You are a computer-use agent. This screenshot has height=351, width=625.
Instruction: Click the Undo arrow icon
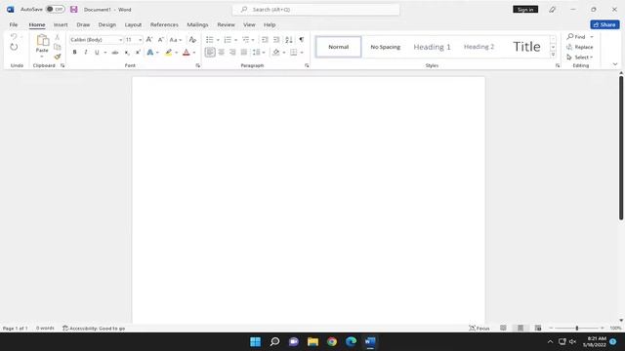14,37
